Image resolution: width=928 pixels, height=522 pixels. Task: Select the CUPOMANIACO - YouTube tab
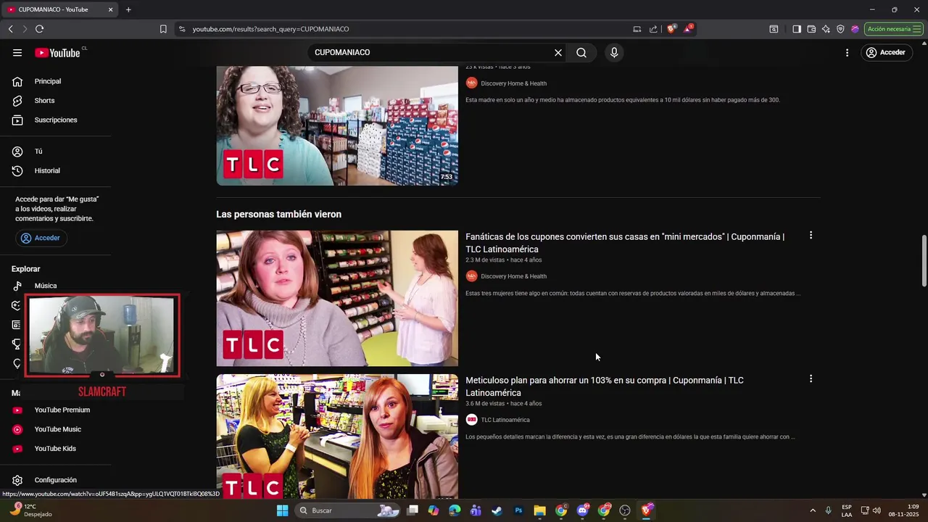[59, 9]
